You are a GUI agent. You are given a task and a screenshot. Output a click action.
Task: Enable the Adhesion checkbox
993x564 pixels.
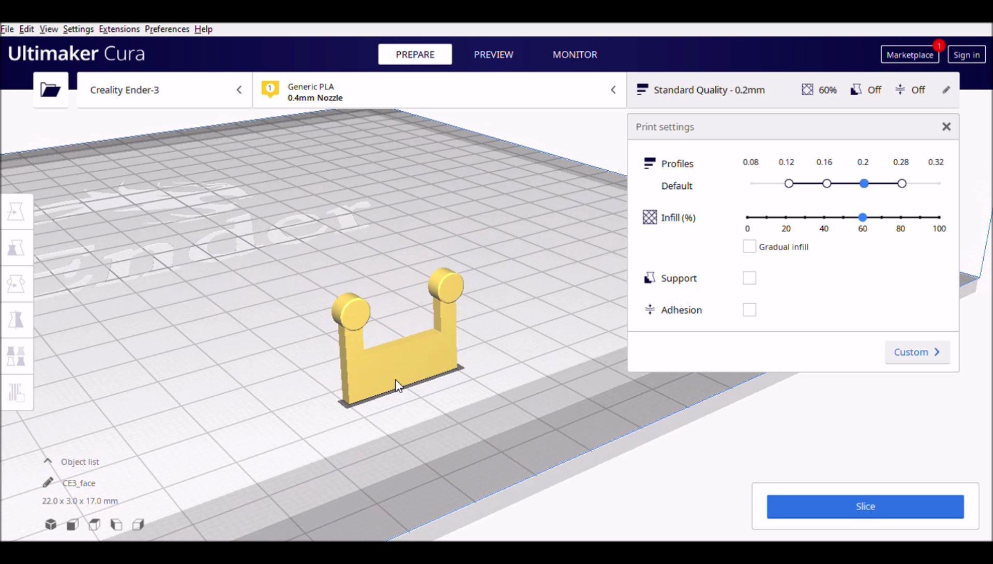click(x=749, y=309)
